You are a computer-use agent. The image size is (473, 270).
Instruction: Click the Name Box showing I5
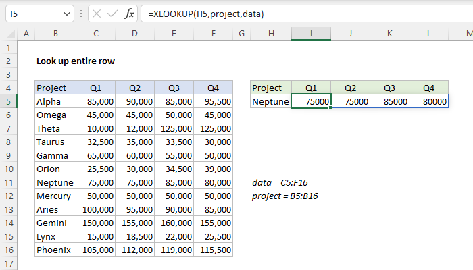[x=39, y=14]
